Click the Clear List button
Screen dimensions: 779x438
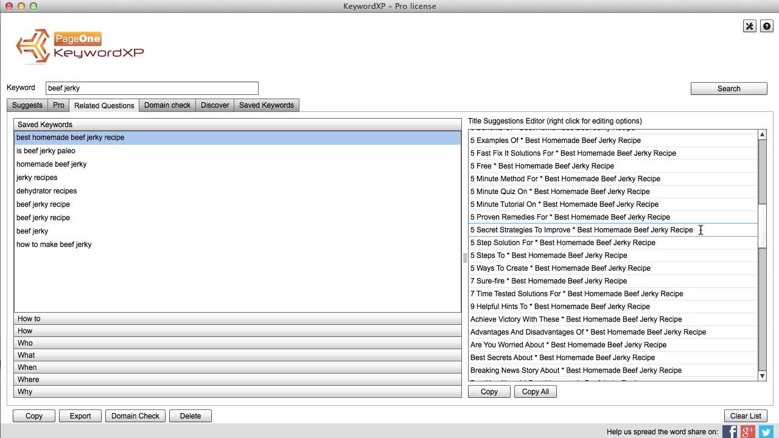pyautogui.click(x=746, y=416)
